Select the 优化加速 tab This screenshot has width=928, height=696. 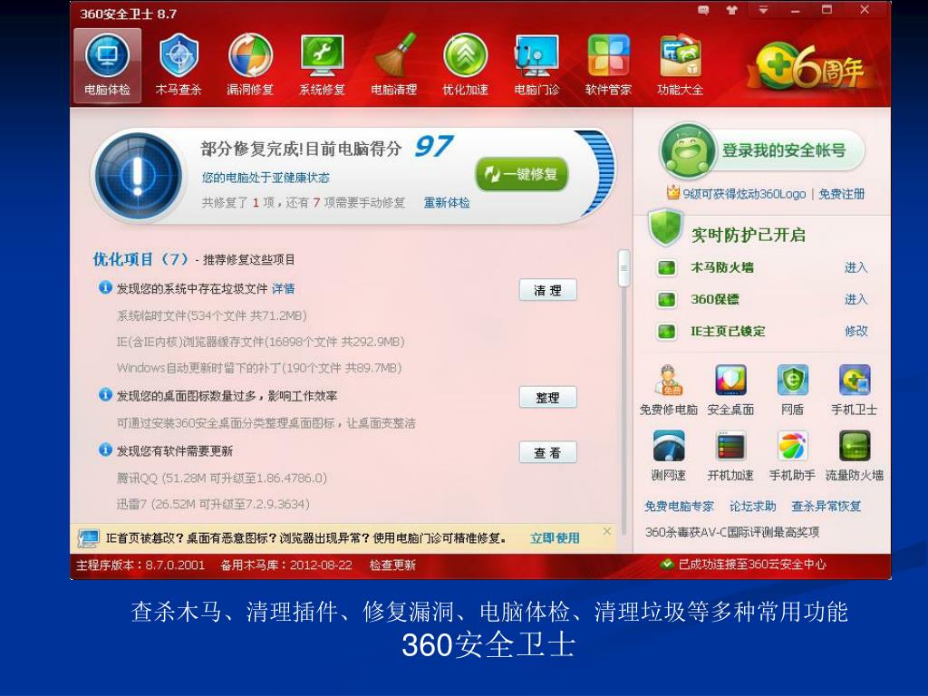[x=465, y=65]
